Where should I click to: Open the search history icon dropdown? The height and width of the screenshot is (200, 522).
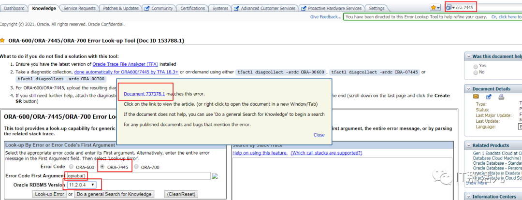tap(451, 7)
